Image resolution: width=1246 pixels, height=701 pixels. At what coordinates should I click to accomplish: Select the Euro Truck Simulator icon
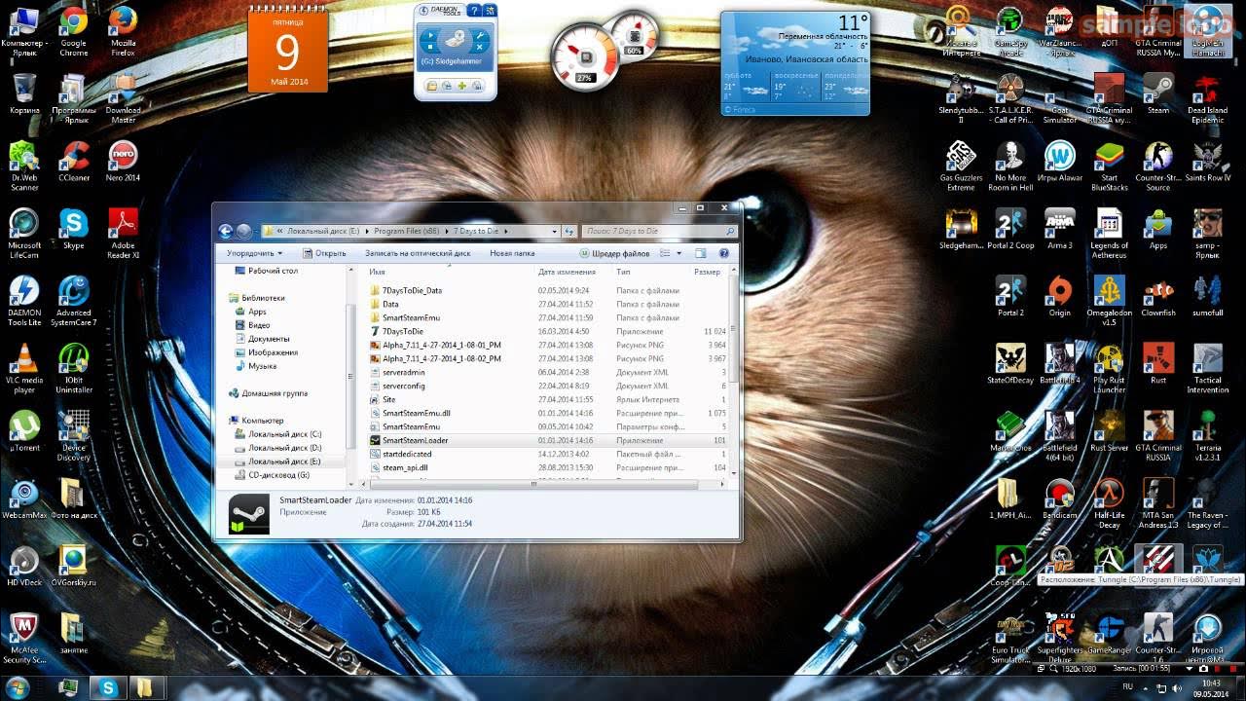click(1010, 638)
